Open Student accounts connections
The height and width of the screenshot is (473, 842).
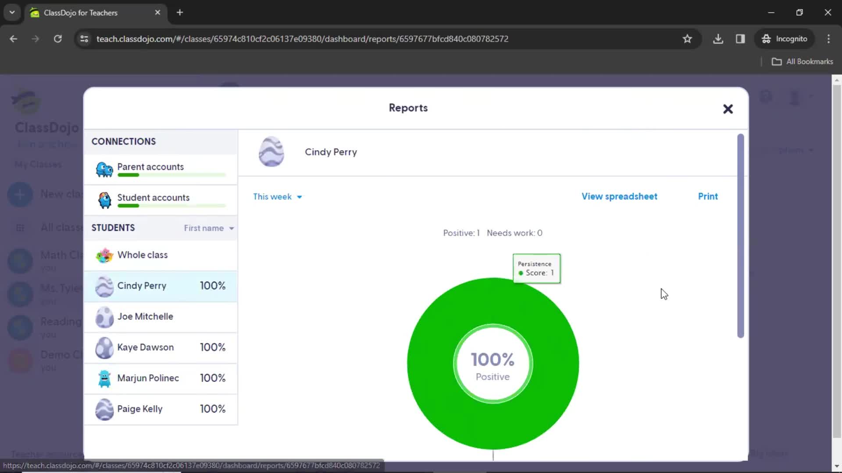pyautogui.click(x=161, y=200)
